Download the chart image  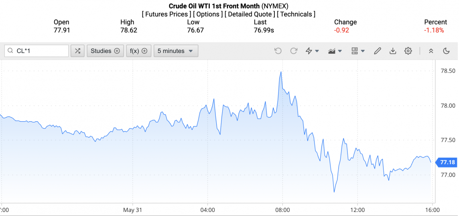393,51
